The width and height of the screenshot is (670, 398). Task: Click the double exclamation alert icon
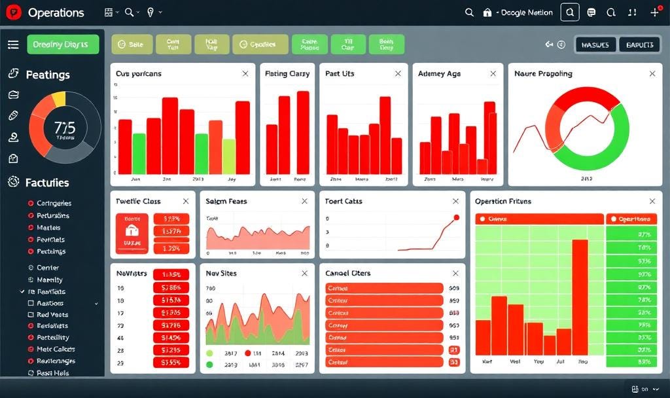(633, 12)
